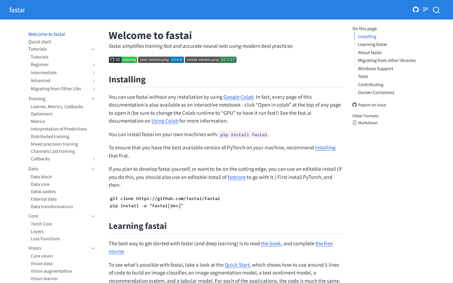Open Data transformations page

[x=52, y=207]
